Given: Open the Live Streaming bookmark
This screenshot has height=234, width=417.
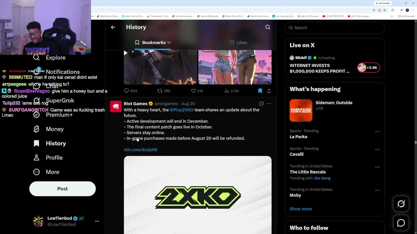Looking at the screenshot, I should click(283, 16).
